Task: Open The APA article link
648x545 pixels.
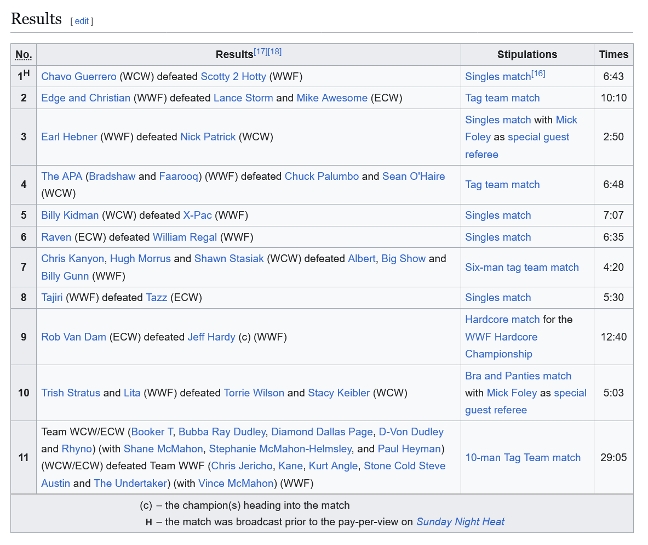Action: (x=61, y=177)
